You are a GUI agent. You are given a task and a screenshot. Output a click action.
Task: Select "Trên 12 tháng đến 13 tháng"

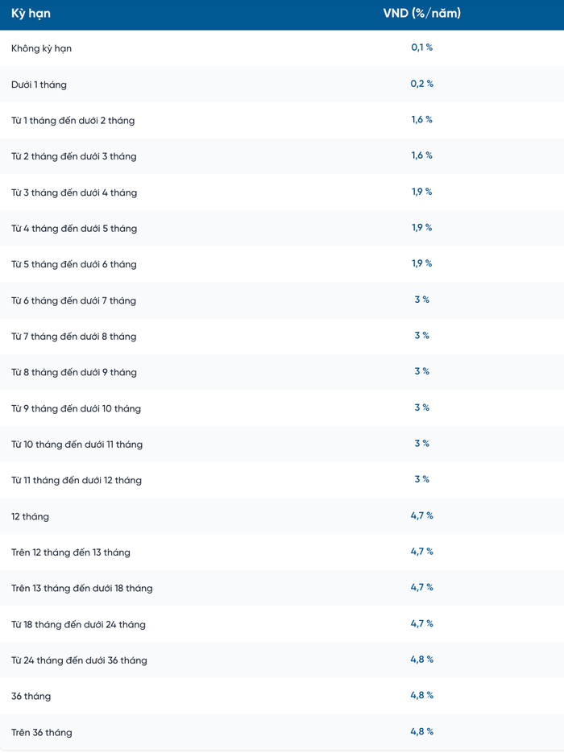(71, 552)
